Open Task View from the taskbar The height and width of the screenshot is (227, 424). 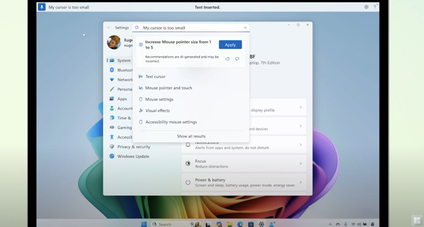tap(208, 224)
